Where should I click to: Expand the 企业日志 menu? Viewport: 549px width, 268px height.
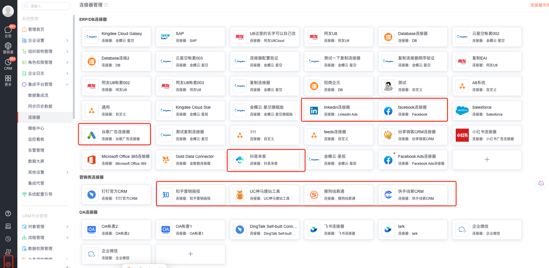pyautogui.click(x=67, y=73)
